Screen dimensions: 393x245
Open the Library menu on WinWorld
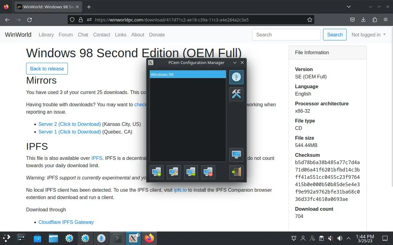point(46,35)
